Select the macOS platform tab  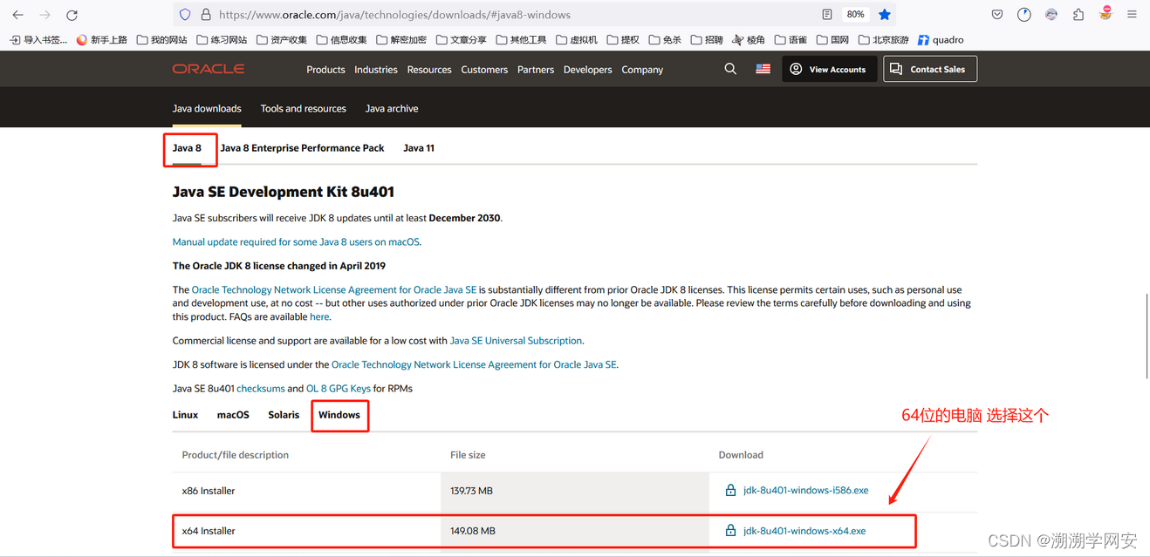[x=233, y=415]
